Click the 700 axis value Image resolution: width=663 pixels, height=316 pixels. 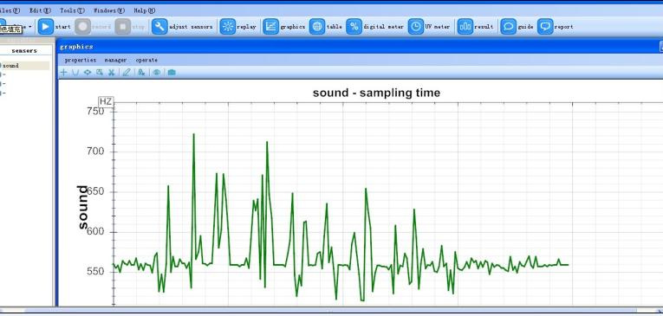pyautogui.click(x=95, y=152)
